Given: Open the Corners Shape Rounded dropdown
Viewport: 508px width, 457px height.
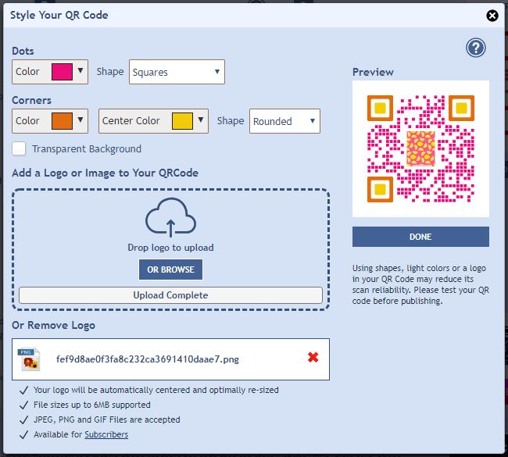Looking at the screenshot, I should pos(284,121).
